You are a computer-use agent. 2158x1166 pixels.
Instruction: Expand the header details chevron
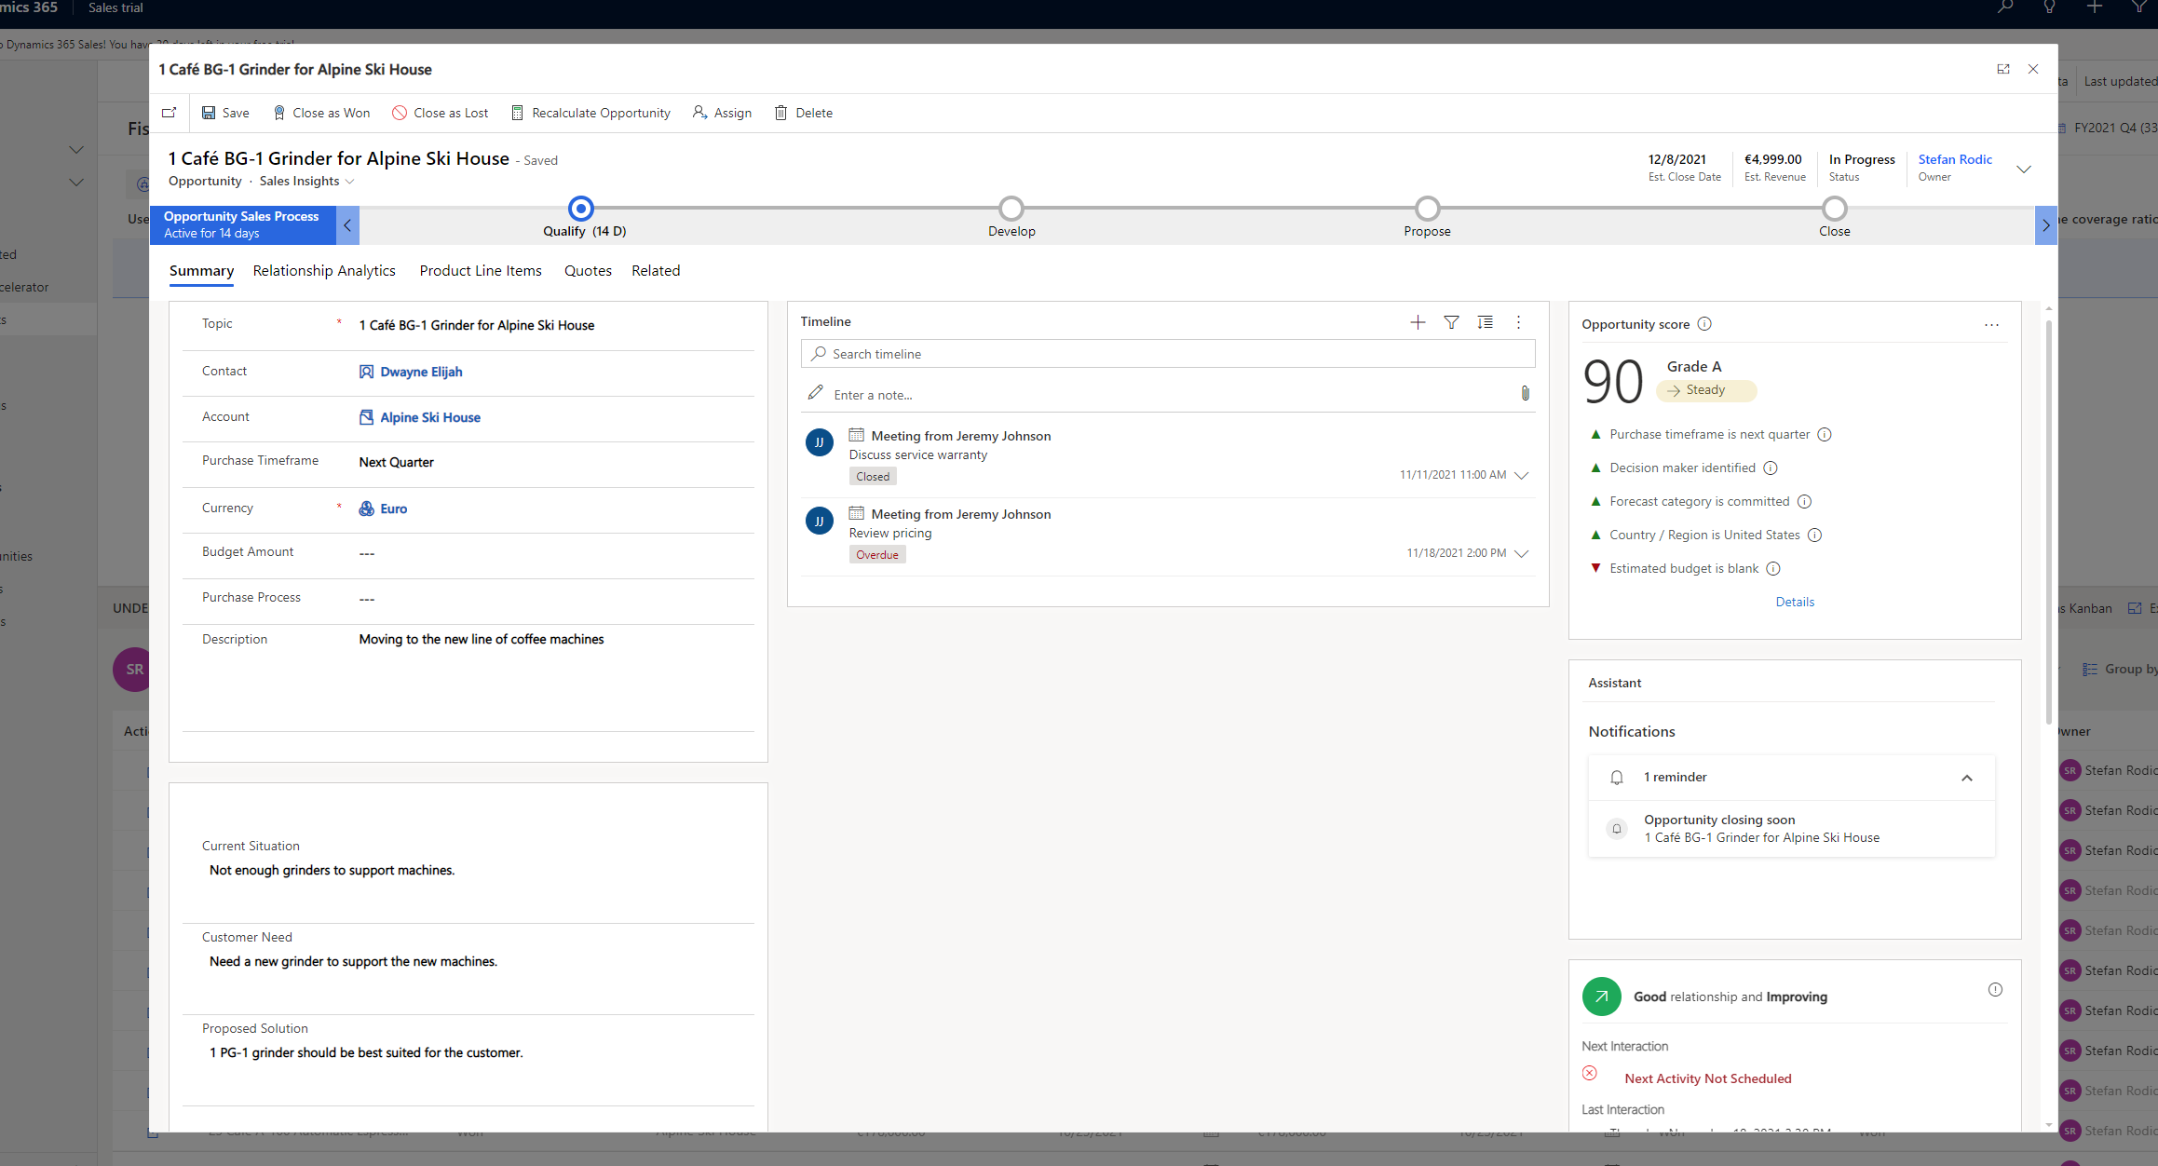coord(2024,169)
